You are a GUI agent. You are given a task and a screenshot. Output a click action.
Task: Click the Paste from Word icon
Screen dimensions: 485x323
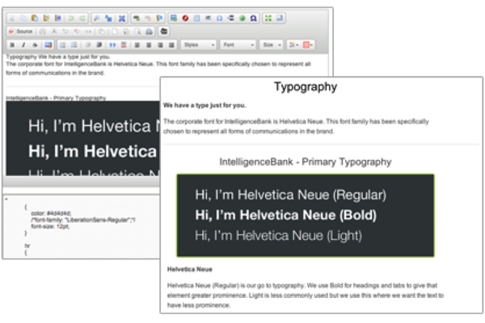click(x=57, y=19)
